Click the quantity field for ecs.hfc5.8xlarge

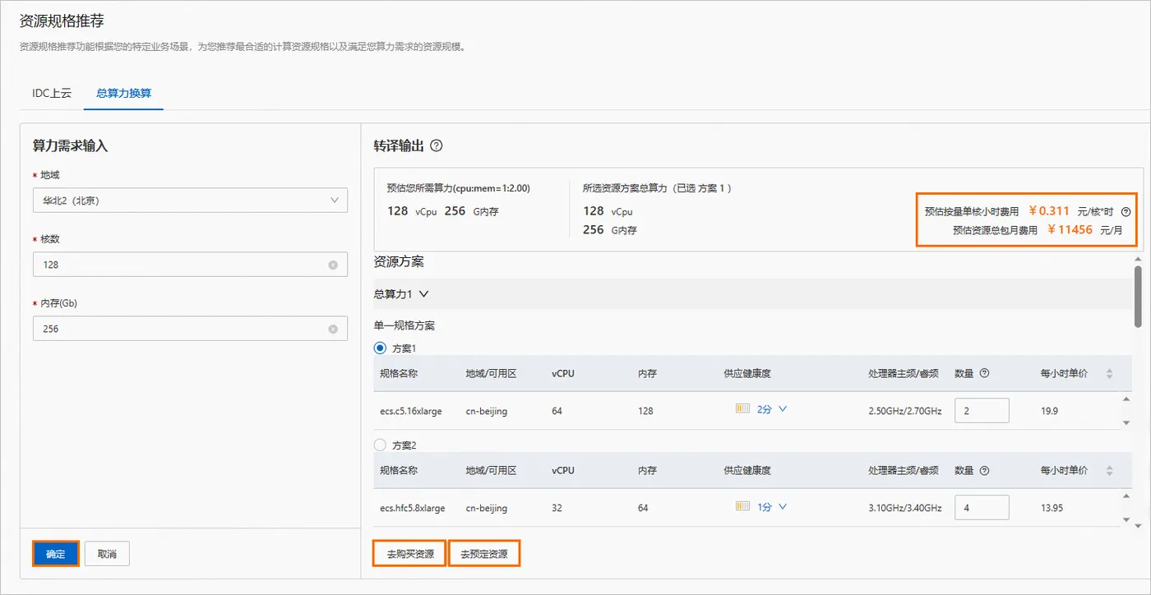point(982,508)
